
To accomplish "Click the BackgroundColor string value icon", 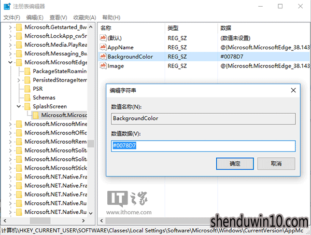I will point(103,57).
